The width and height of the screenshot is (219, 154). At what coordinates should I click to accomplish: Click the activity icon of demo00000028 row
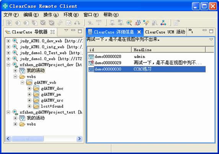click(x=91, y=57)
